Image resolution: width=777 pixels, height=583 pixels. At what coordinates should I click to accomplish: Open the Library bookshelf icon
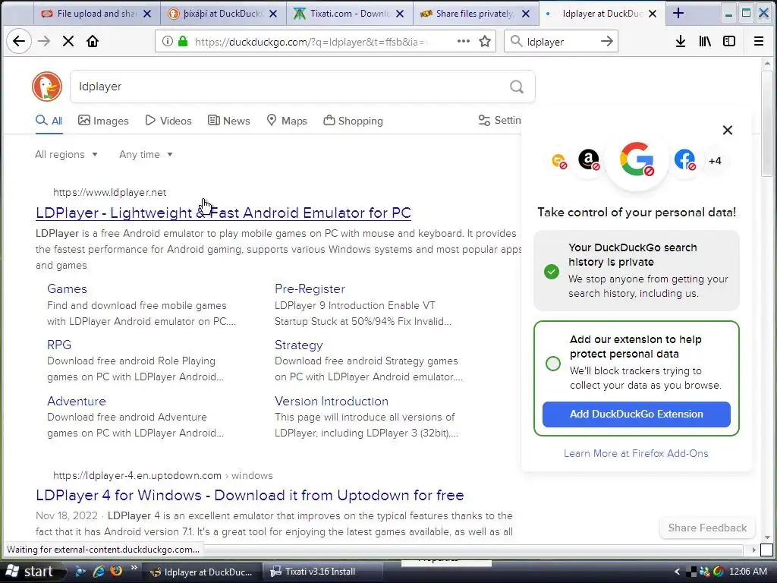pyautogui.click(x=705, y=41)
